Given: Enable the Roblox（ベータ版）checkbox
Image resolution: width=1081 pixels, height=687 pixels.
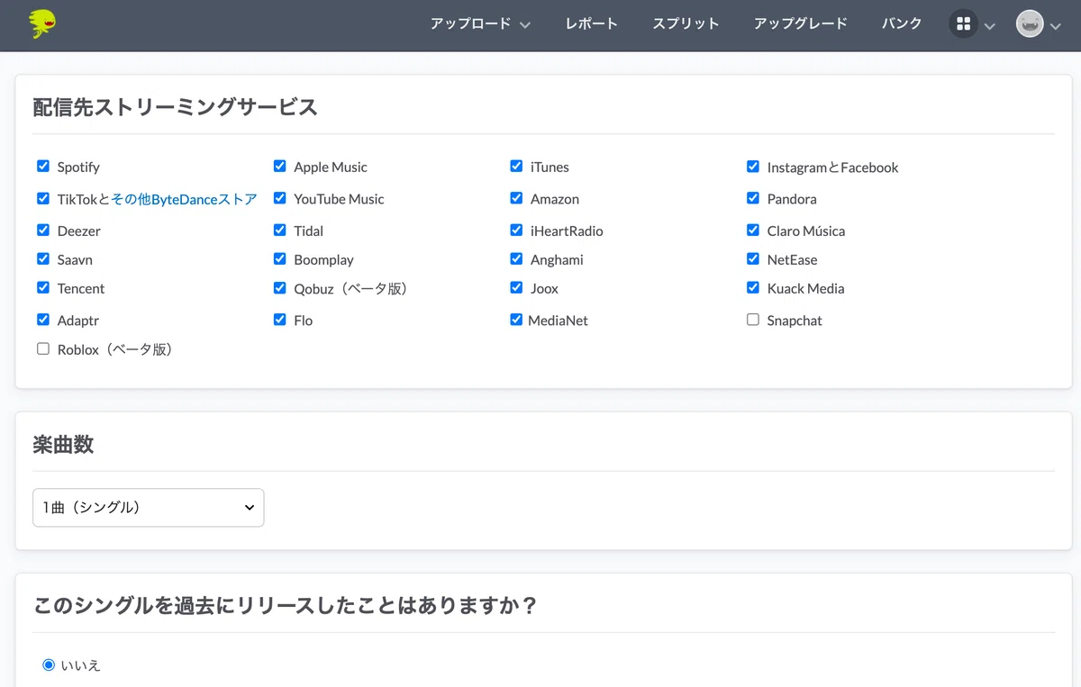Looking at the screenshot, I should [43, 348].
